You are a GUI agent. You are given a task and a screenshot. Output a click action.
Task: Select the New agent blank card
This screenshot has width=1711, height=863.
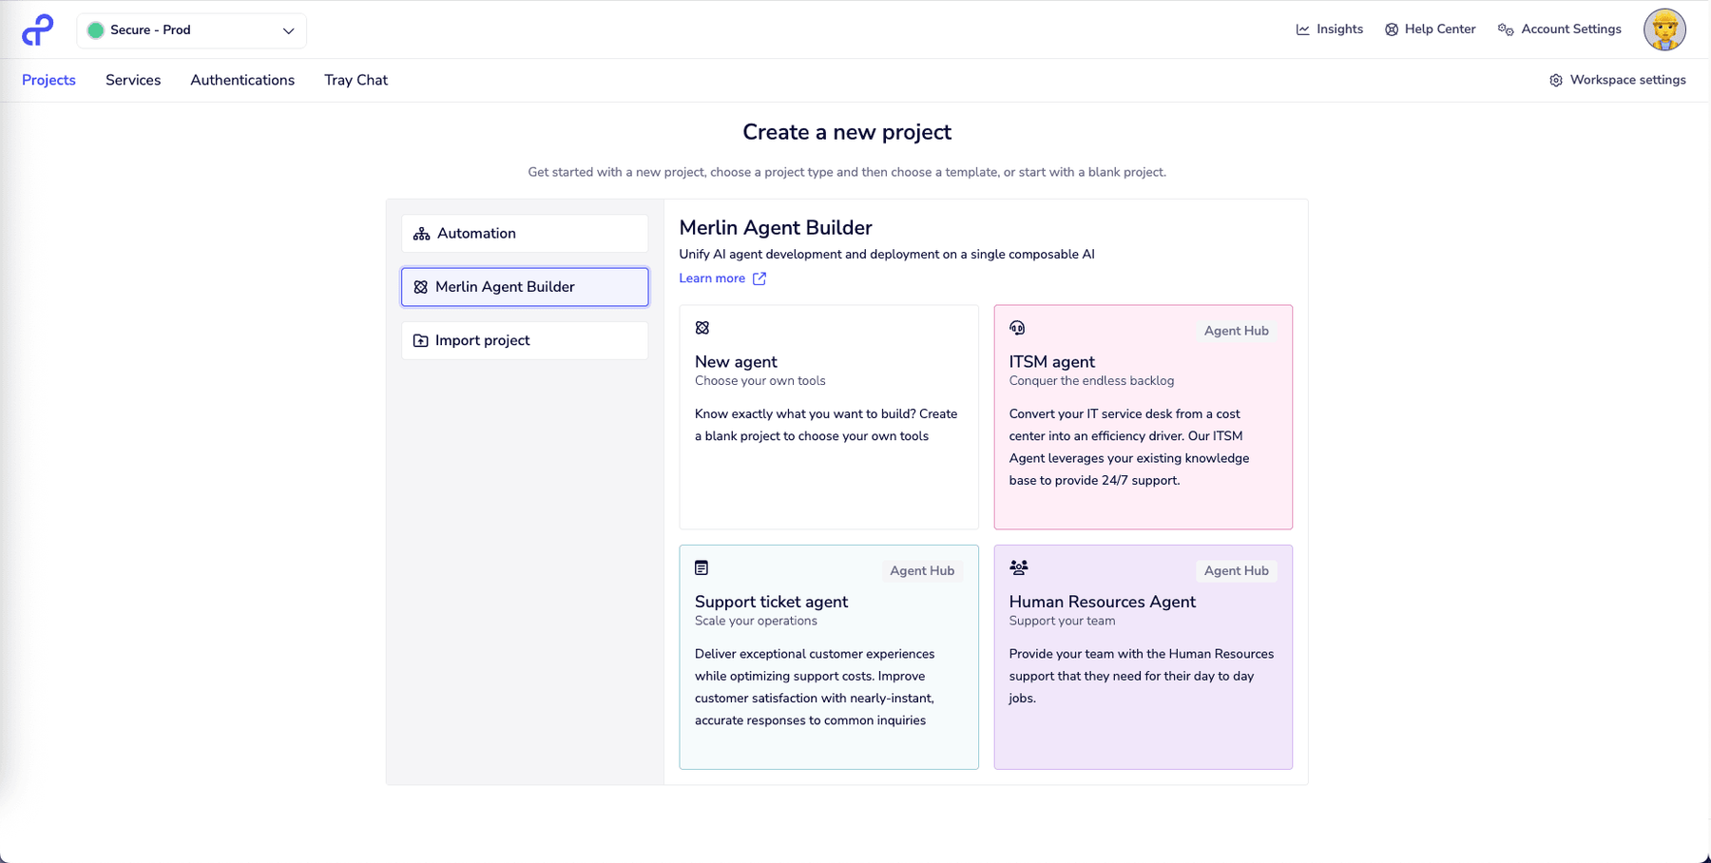(829, 416)
